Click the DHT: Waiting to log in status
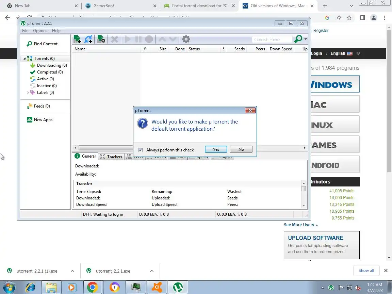The image size is (392, 294). pyautogui.click(x=103, y=214)
